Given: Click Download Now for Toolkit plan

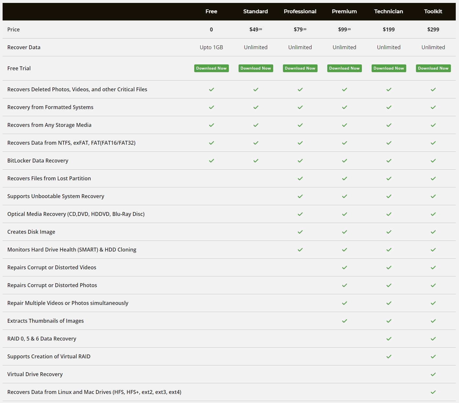Looking at the screenshot, I should click(x=433, y=68).
